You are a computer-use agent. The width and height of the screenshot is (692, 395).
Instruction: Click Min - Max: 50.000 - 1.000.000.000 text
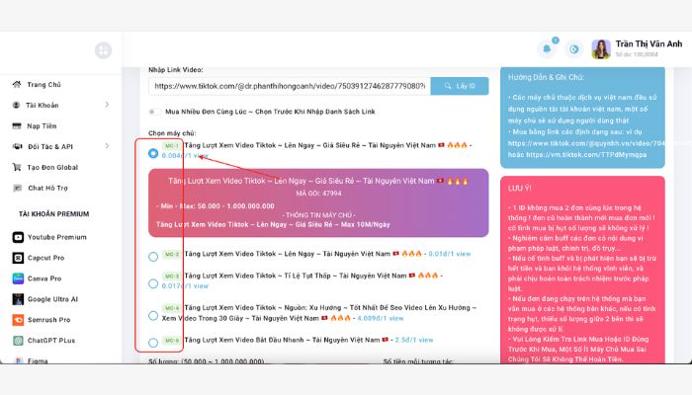(216, 205)
